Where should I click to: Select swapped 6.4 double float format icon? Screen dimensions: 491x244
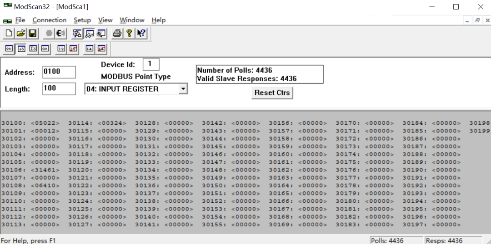pyautogui.click(x=101, y=49)
